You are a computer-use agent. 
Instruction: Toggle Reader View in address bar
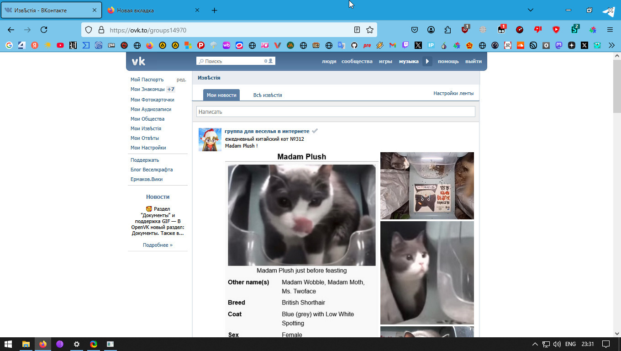pos(357,30)
